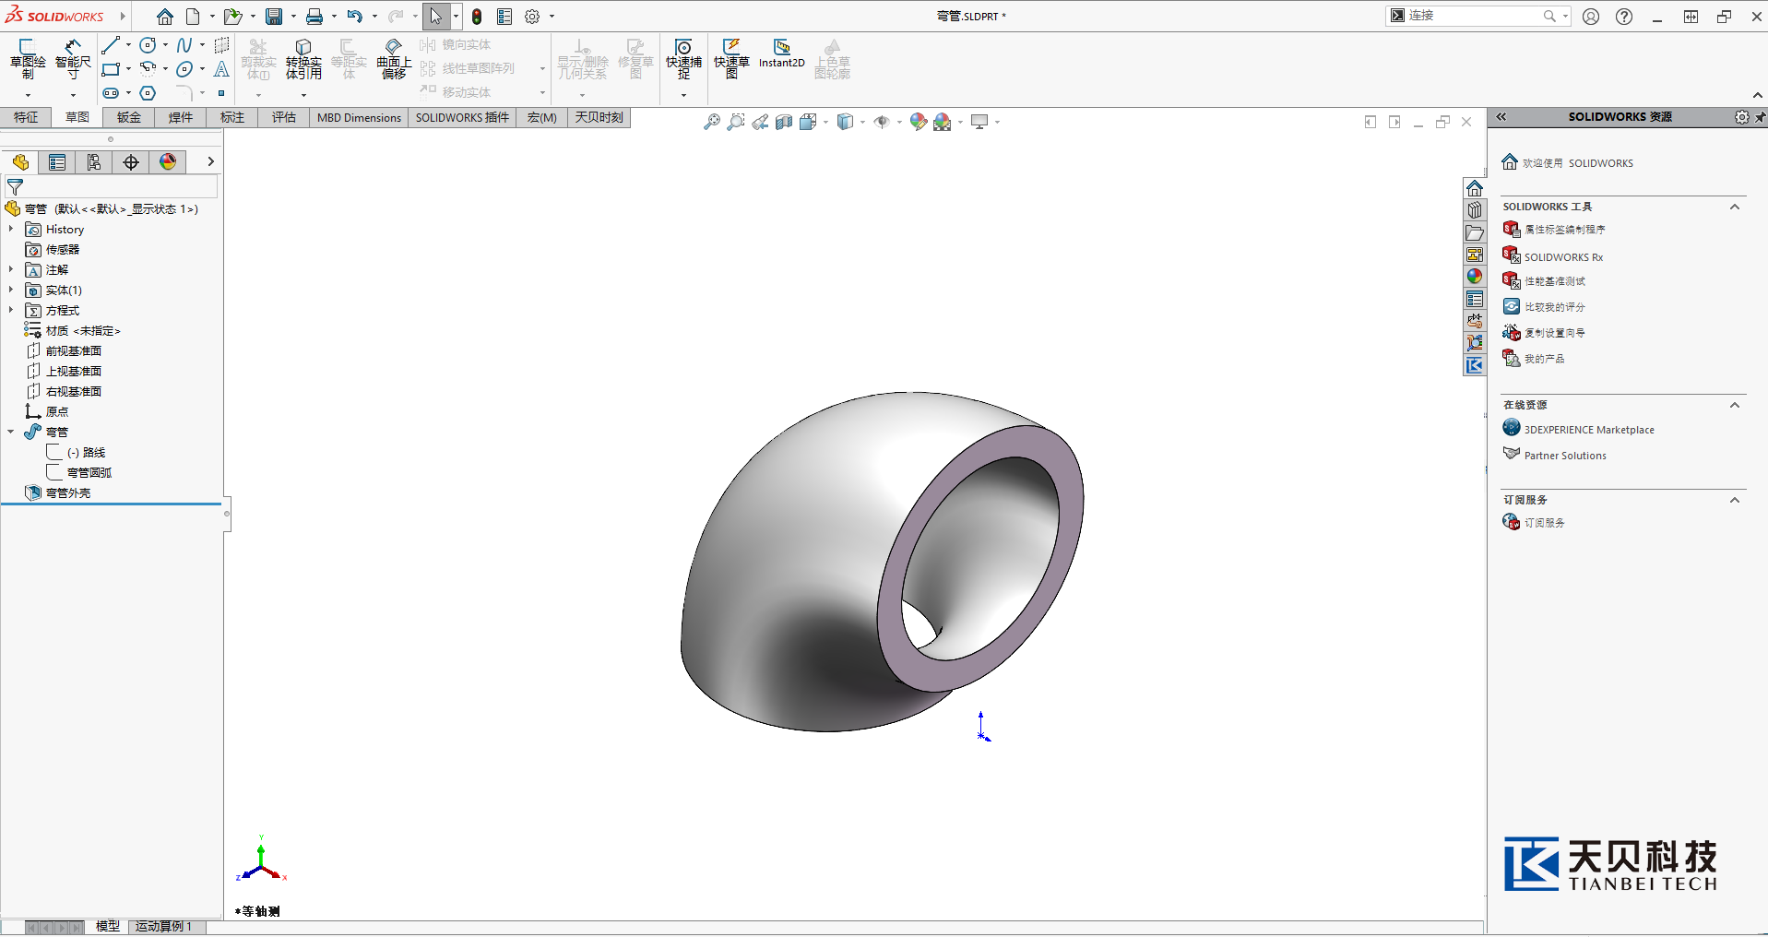Toggle the 快速捕捉 quick snaps button
This screenshot has width=1768, height=937.
pyautogui.click(x=683, y=59)
